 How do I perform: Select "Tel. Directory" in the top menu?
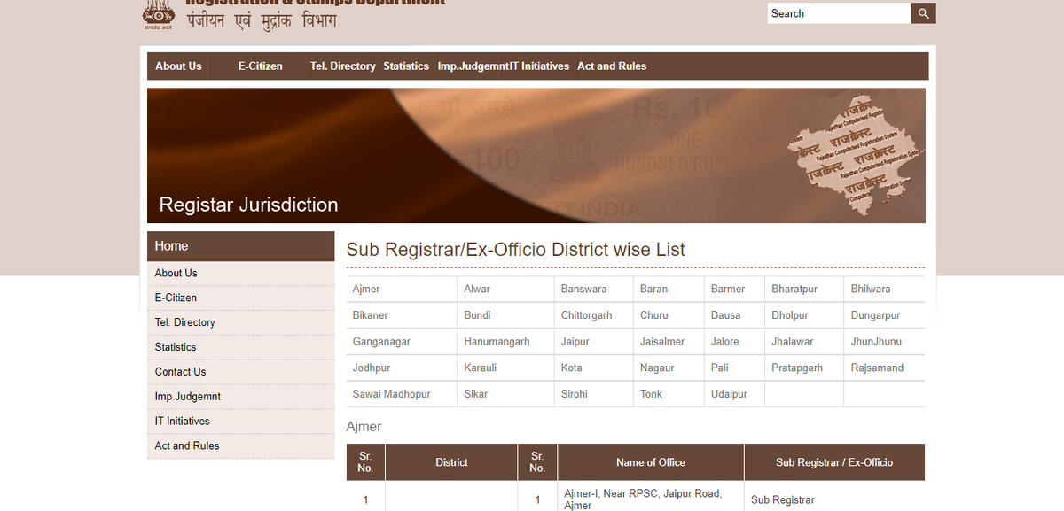pos(342,66)
